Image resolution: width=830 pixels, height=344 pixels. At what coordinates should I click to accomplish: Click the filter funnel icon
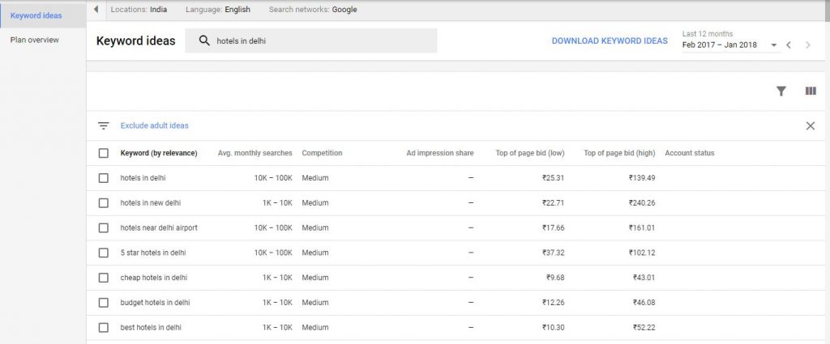click(x=781, y=91)
